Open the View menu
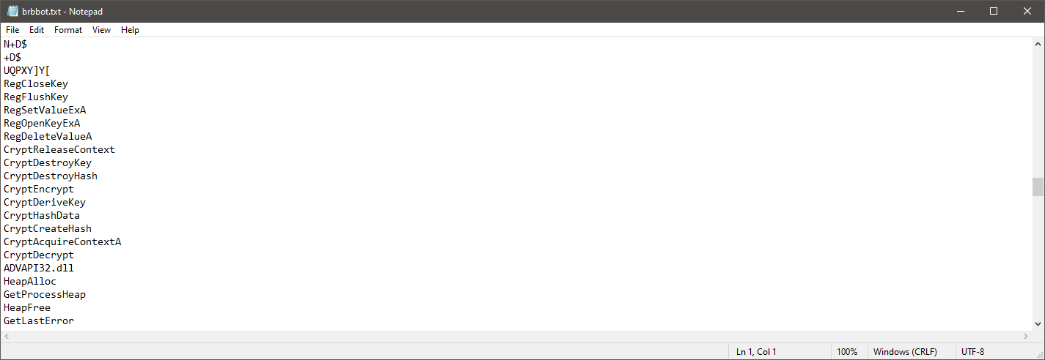 coord(101,30)
